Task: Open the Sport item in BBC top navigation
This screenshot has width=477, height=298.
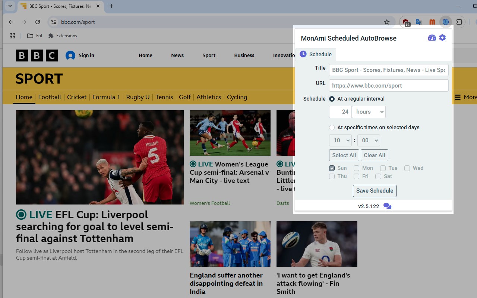Action: [209, 56]
